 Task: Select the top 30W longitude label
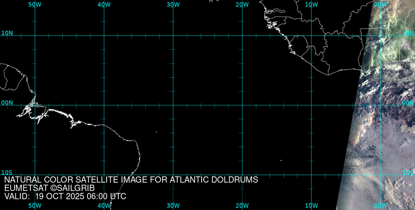pyautogui.click(x=173, y=5)
